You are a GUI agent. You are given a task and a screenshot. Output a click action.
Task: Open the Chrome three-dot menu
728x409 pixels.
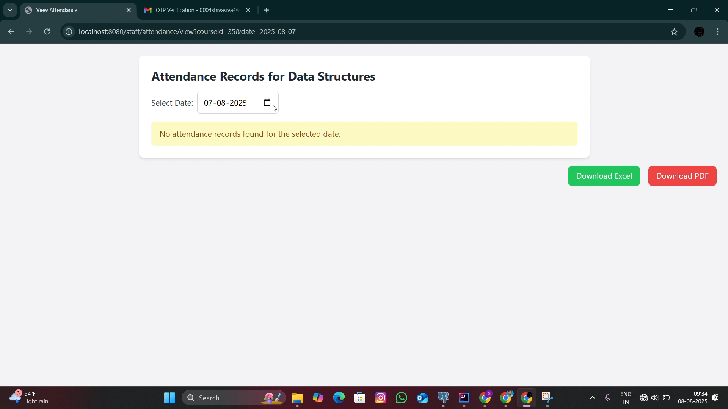coord(718,32)
